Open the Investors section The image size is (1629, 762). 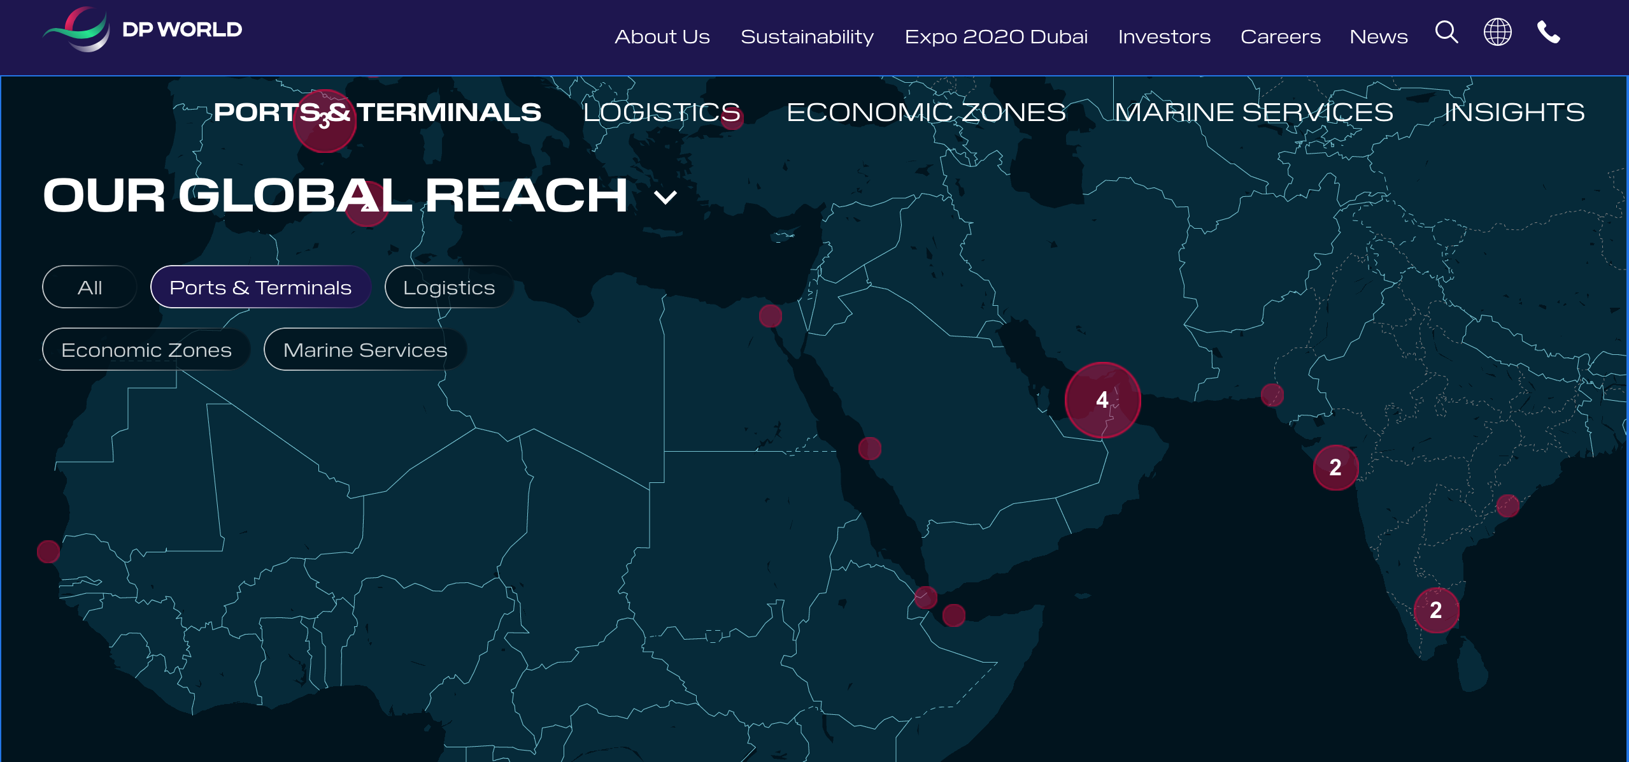[x=1164, y=37]
